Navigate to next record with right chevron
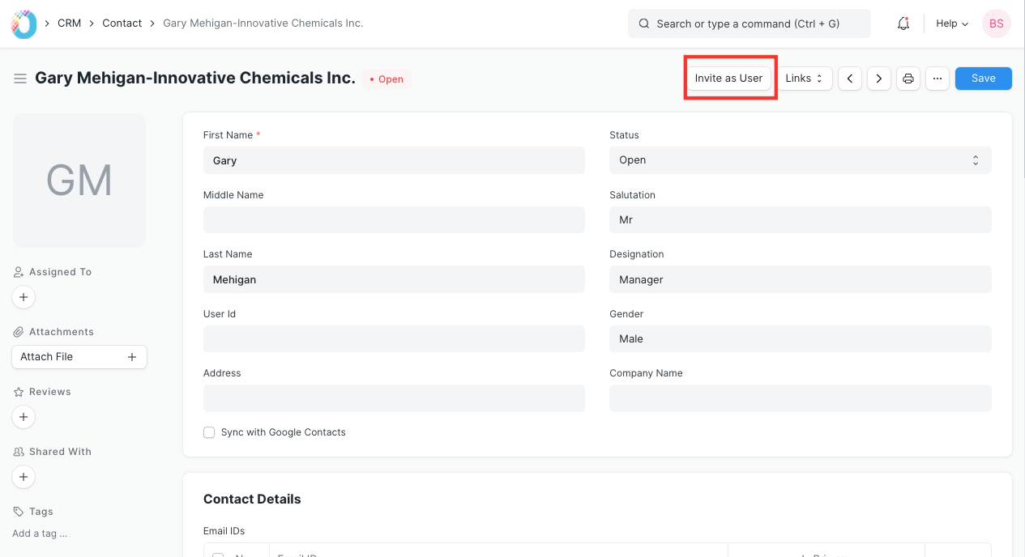Viewport: 1025px width, 557px height. coord(878,78)
